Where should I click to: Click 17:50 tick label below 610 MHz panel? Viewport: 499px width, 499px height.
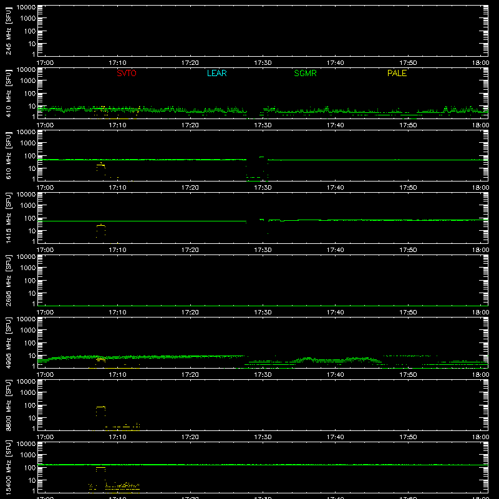pyautogui.click(x=408, y=188)
